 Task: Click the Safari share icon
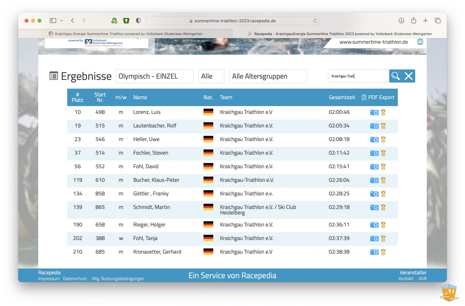tap(413, 21)
